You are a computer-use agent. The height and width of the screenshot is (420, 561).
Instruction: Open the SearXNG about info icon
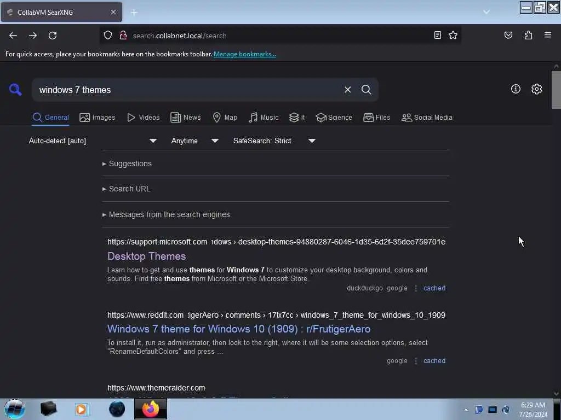pyautogui.click(x=516, y=89)
